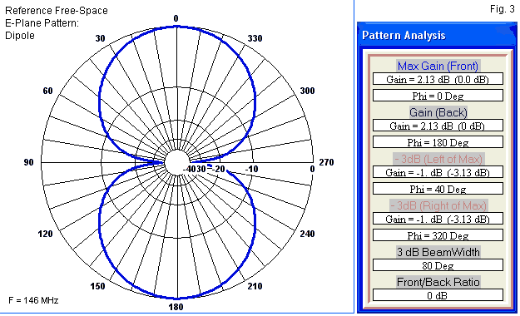The height and width of the screenshot is (316, 520).
Task: Select the Phi = 40 Deg field
Action: pos(438,189)
